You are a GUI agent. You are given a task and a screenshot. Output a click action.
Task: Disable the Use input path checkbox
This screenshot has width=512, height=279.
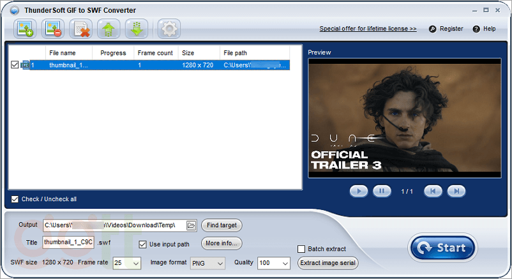click(x=143, y=245)
